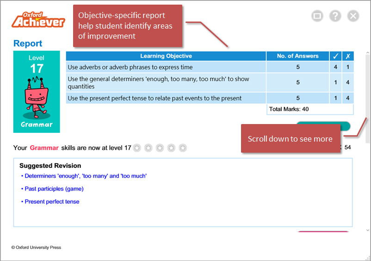Open the "Past participles (game)" revision link
Viewport: 371px width, 261px height.
pos(54,189)
